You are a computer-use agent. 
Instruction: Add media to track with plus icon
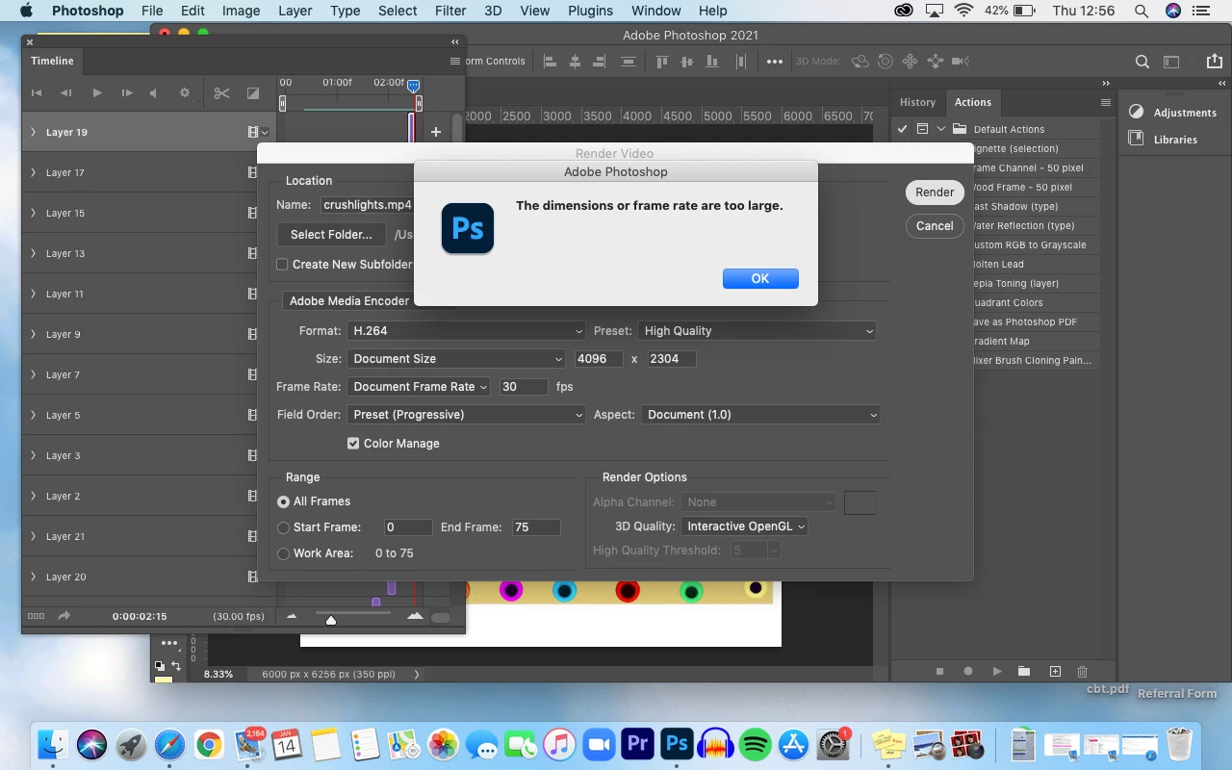pyautogui.click(x=436, y=132)
